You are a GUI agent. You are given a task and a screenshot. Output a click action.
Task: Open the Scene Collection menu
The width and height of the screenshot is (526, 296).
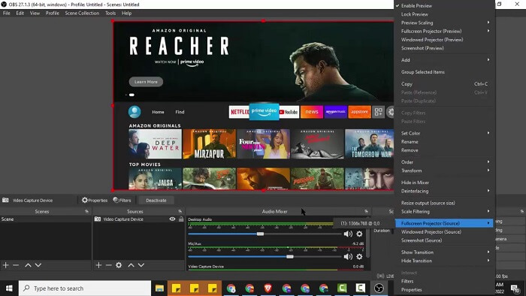point(82,13)
